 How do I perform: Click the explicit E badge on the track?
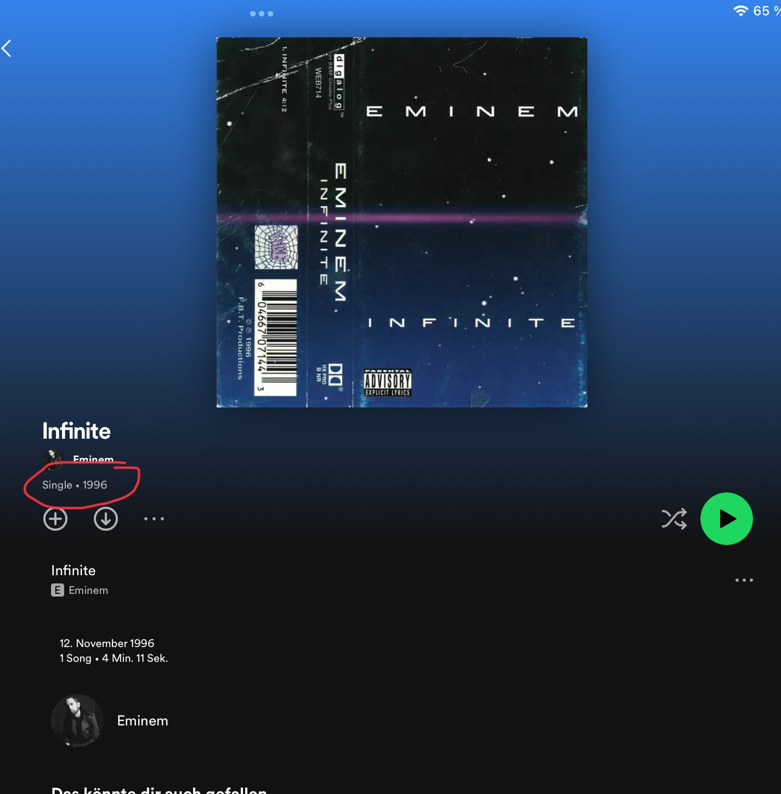tap(58, 590)
